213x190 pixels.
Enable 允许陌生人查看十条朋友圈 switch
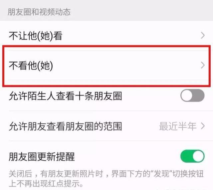tap(192, 95)
